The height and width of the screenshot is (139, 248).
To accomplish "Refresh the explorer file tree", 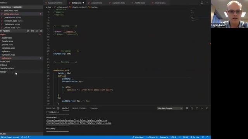I will click(37, 31).
